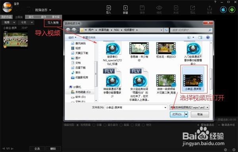This screenshot has width=238, height=152.
Task: Click the user avatar logo icon
Action: click(7, 7)
